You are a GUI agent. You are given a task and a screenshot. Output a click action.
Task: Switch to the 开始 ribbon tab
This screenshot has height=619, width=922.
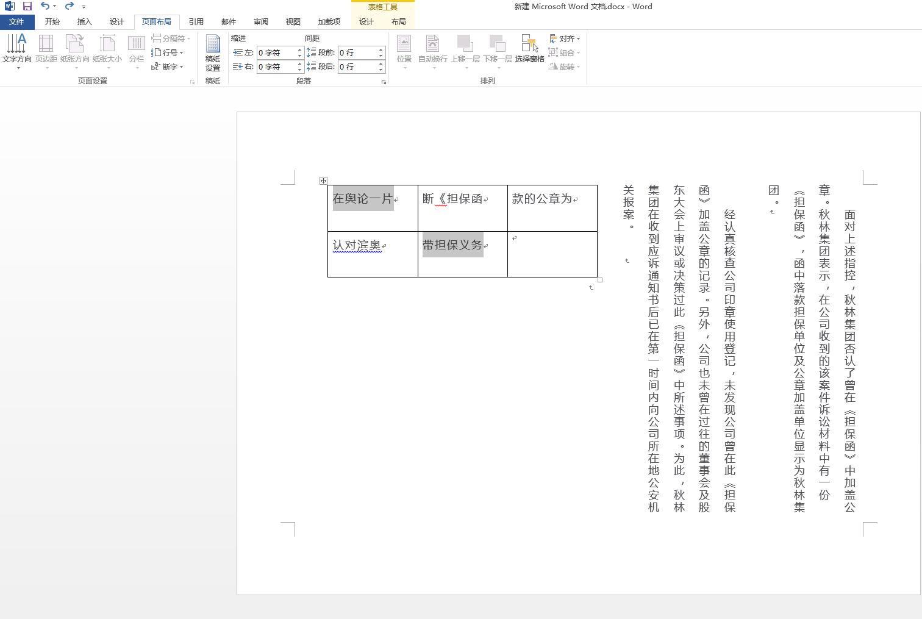52,22
